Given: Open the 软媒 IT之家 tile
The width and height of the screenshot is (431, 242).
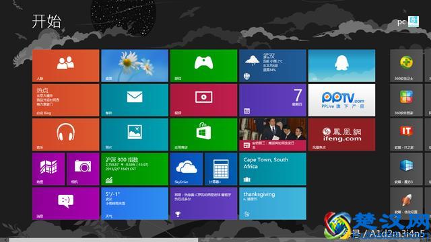Looking at the screenshot, I should pyautogui.click(x=406, y=134).
